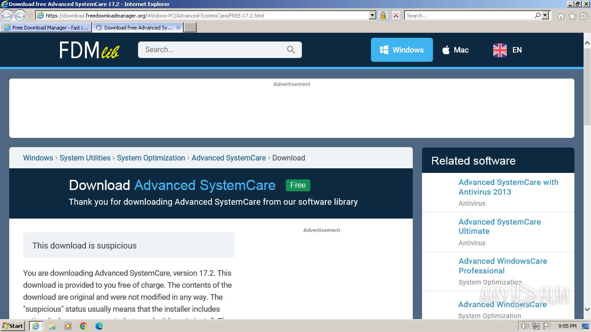
Task: Open the recent pages dropdown arrow
Action: pyautogui.click(x=30, y=16)
